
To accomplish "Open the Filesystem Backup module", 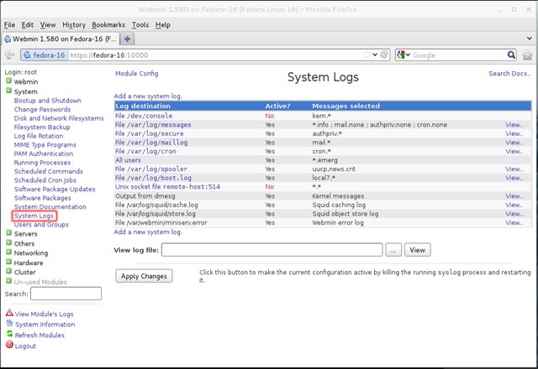I will tap(42, 127).
